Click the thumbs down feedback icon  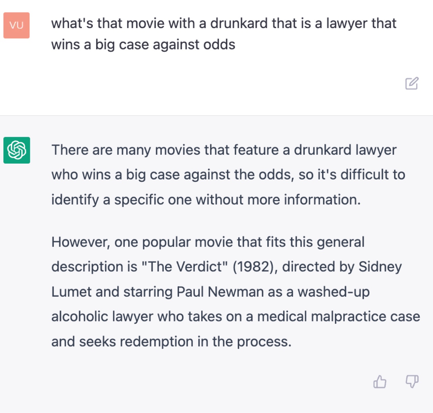point(412,382)
